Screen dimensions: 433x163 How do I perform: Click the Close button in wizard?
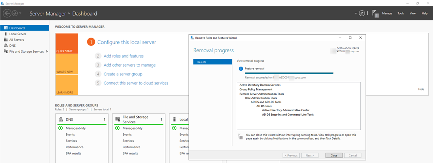[x=334, y=155]
